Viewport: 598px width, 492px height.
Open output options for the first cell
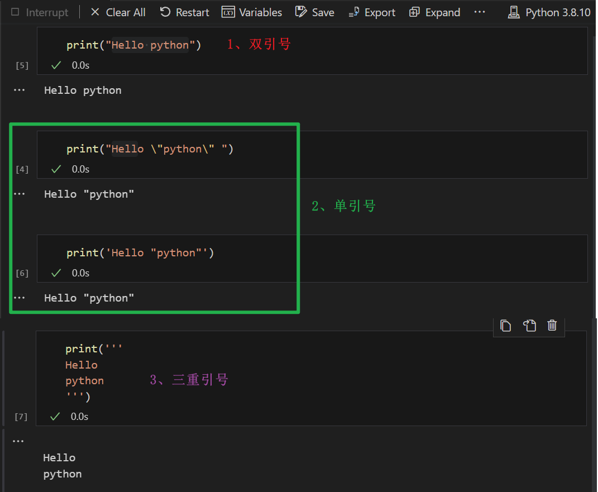[19, 90]
